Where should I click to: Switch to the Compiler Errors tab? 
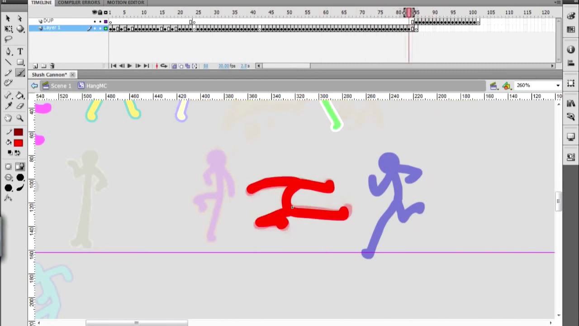pos(79,3)
